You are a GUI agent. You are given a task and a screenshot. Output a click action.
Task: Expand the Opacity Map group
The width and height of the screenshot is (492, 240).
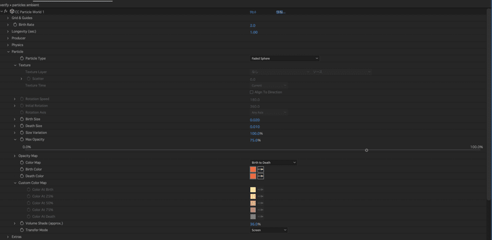click(x=15, y=156)
